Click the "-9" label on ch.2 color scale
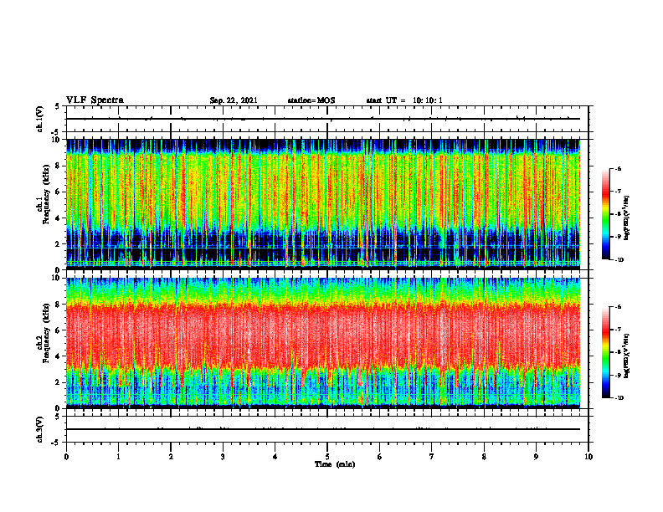663x512 pixels. coord(618,375)
